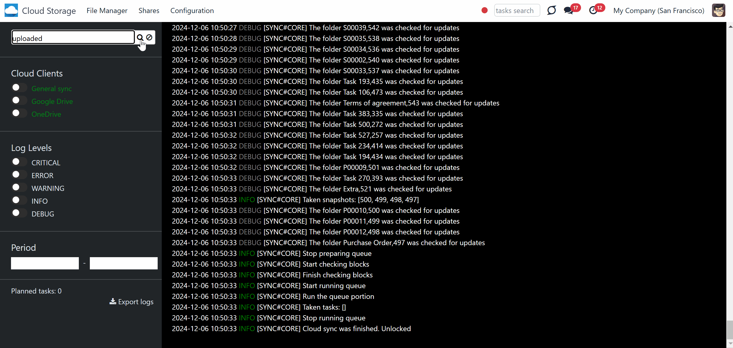Screen dimensions: 733x348
Task: Click log line 'Stop preparing queue'
Action: click(x=272, y=254)
